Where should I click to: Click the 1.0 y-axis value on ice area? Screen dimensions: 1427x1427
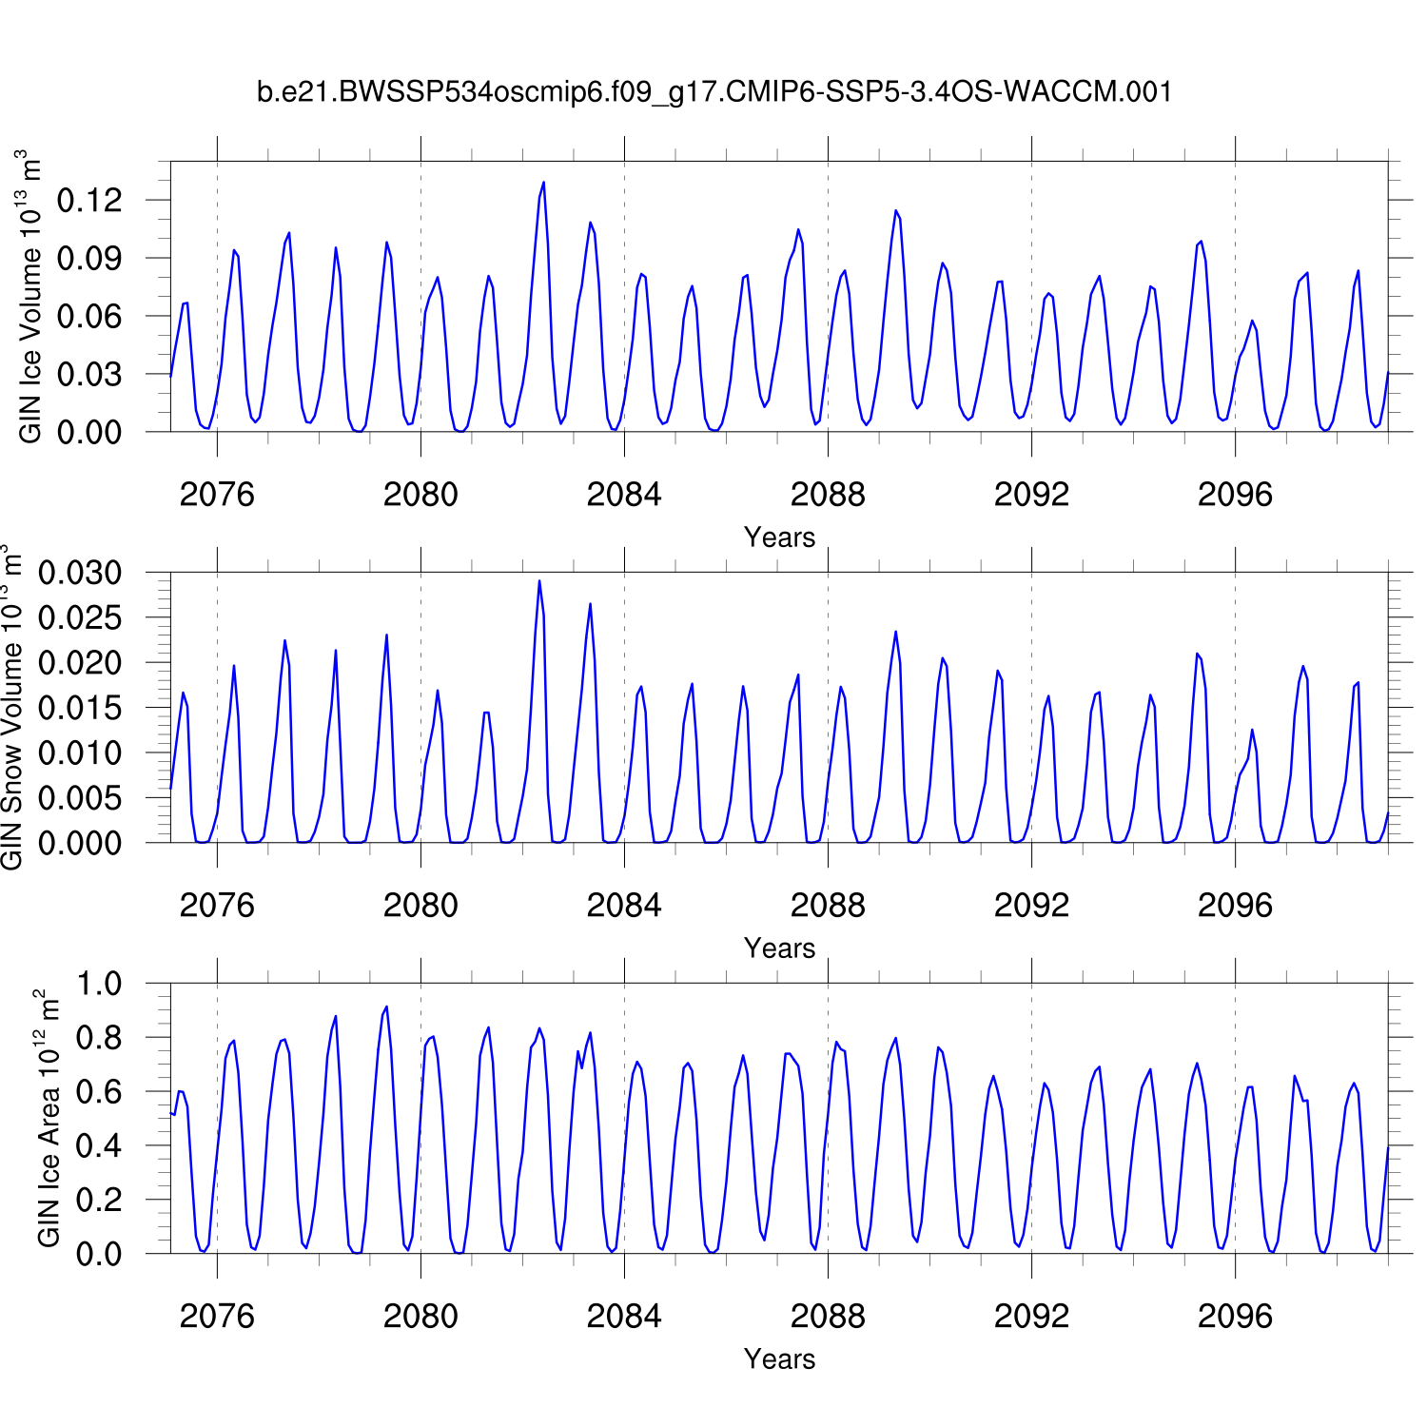99,984
